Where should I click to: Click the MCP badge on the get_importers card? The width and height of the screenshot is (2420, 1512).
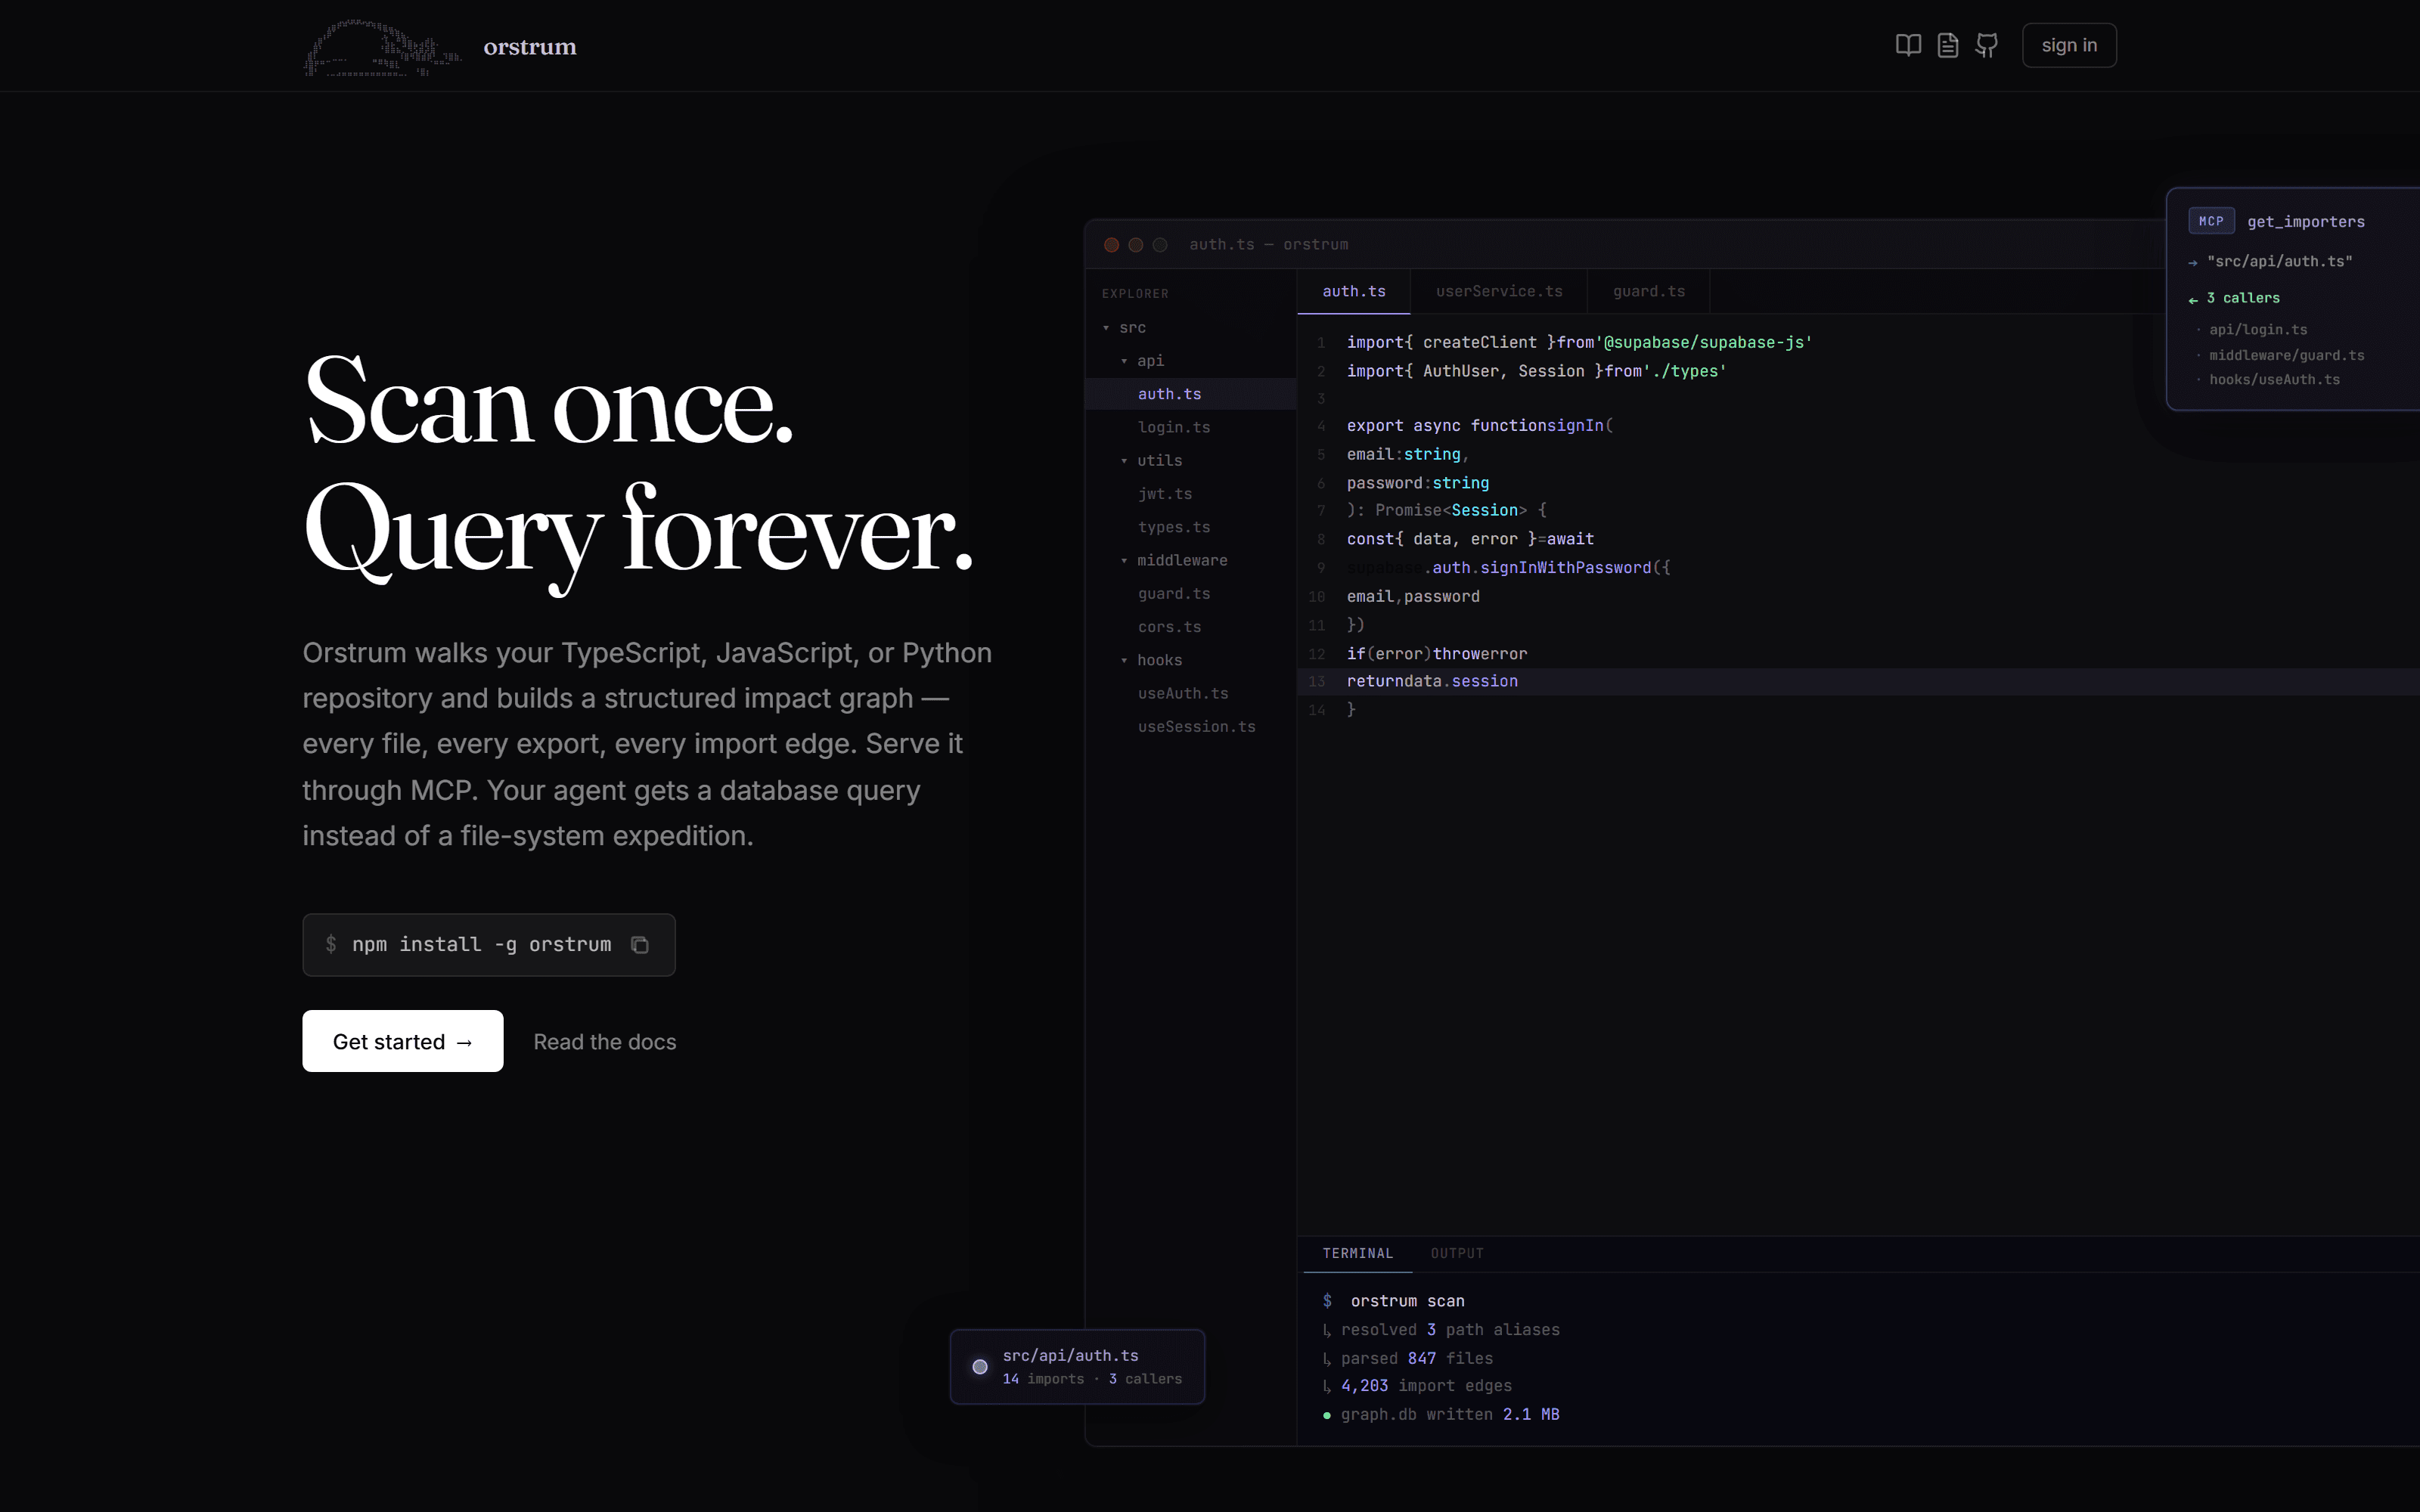pos(2211,221)
